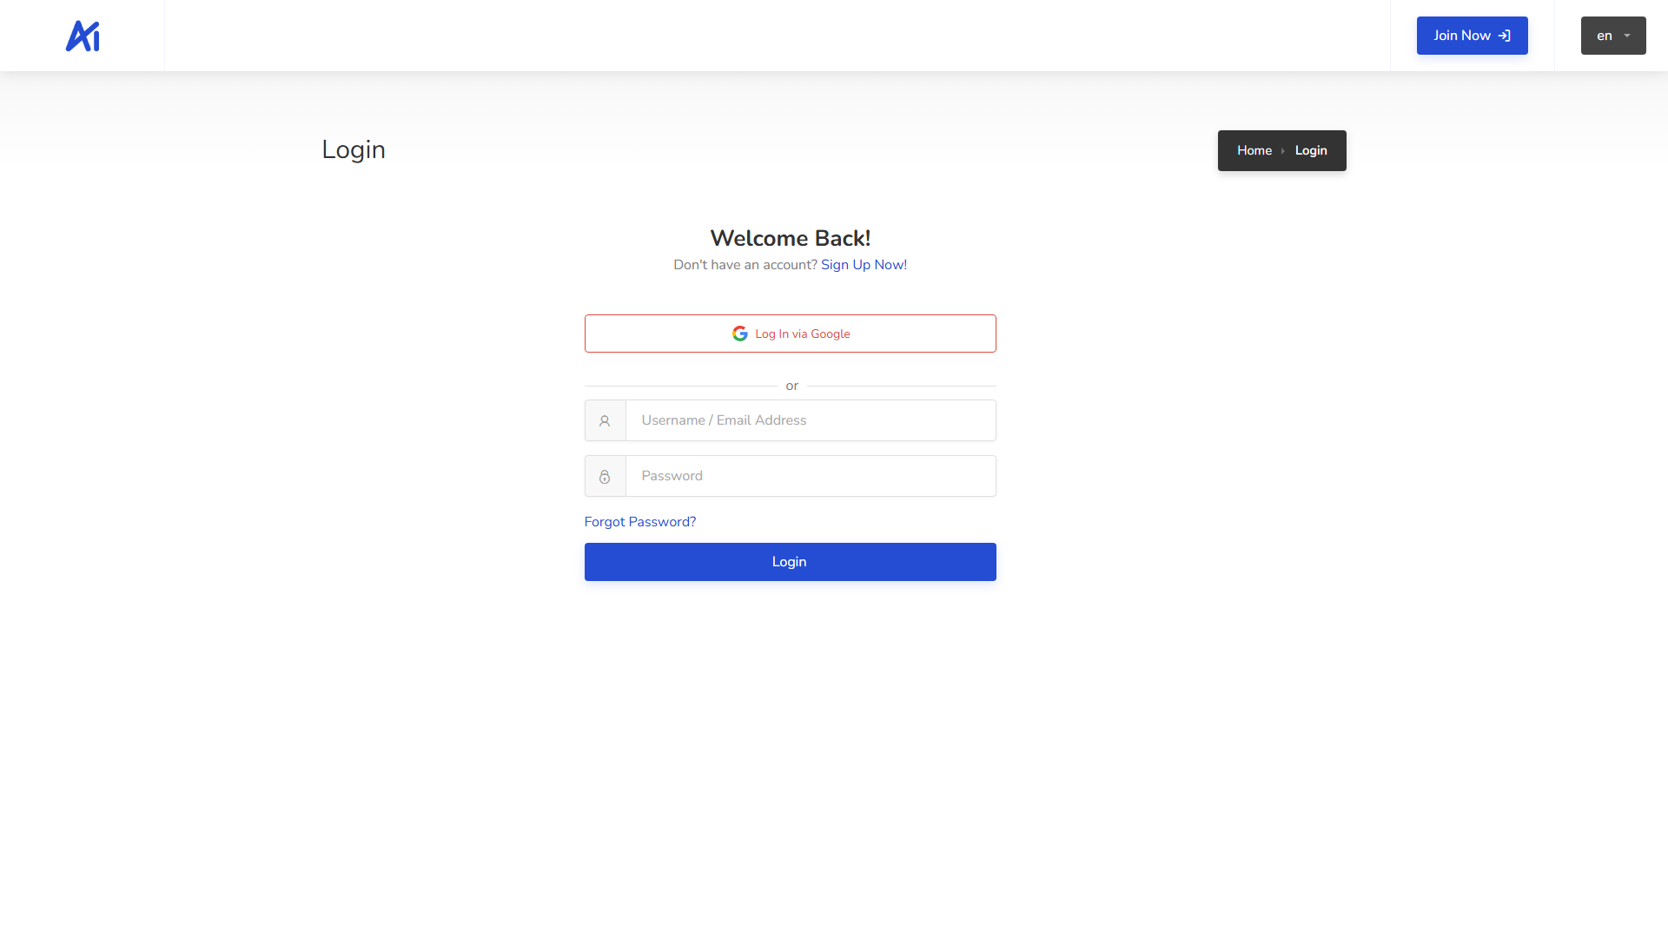Viewport: 1668px width, 938px height.
Task: Click the arrow icon in Join Now
Action: [1505, 36]
